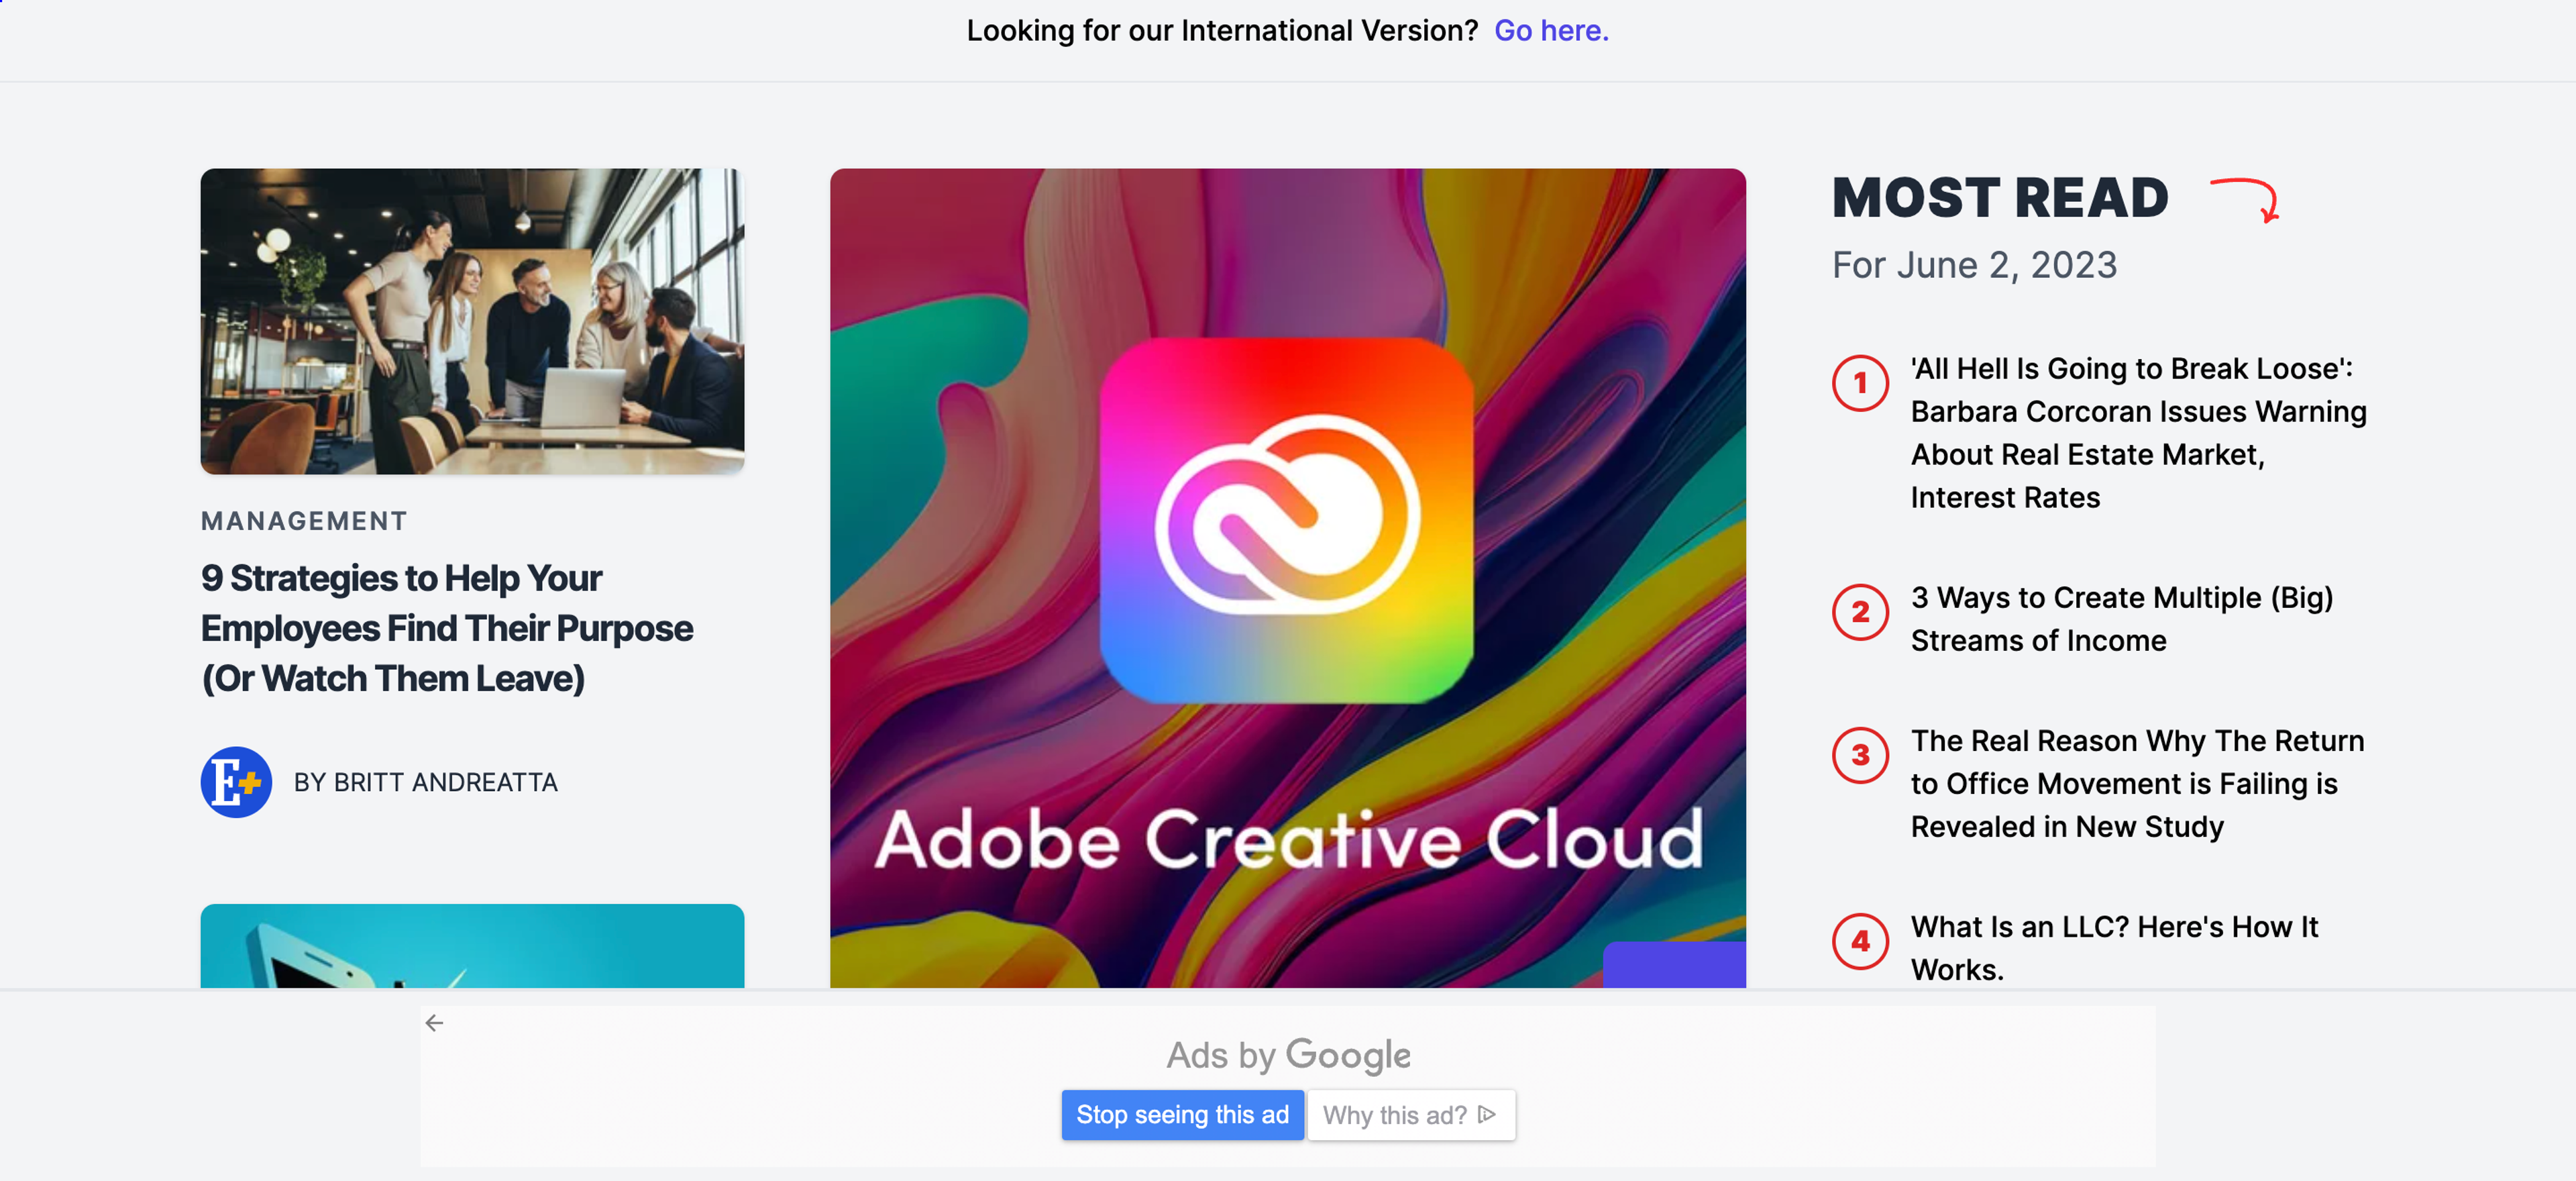Viewport: 2576px width, 1181px height.
Task: Click the number 4 circle icon in Most Read
Action: 1860,941
